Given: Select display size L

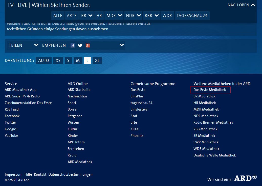Looking at the screenshot, I should click(88, 61).
